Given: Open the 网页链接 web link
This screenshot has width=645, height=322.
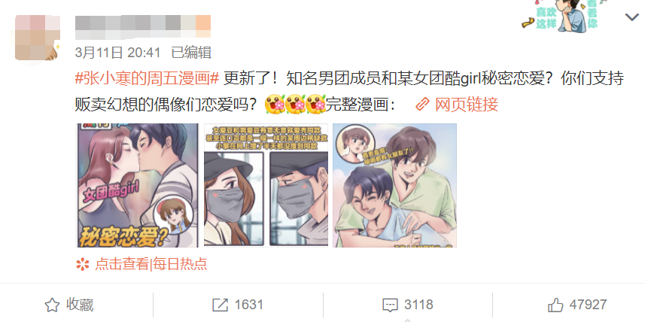Looking at the screenshot, I should [x=467, y=104].
